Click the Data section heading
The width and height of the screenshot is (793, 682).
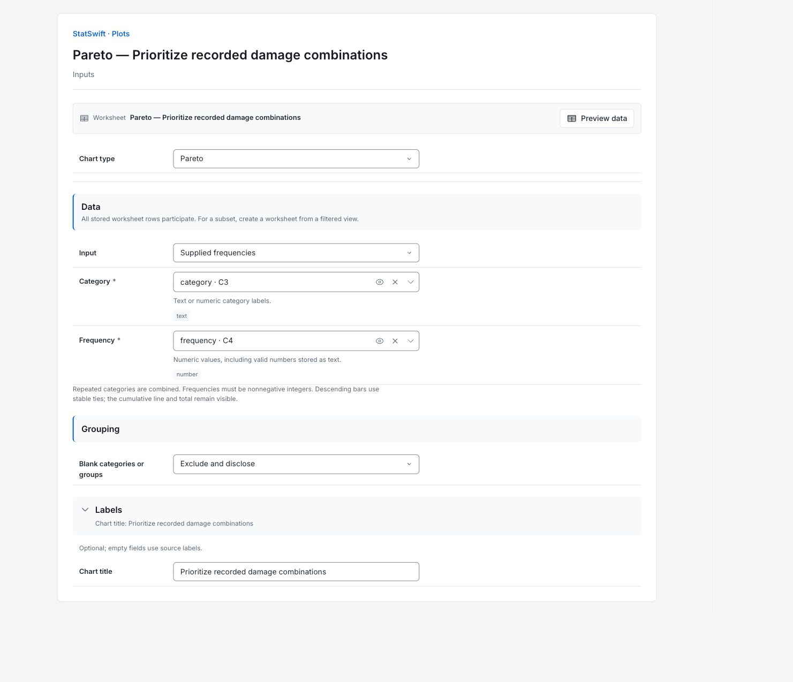coord(91,207)
